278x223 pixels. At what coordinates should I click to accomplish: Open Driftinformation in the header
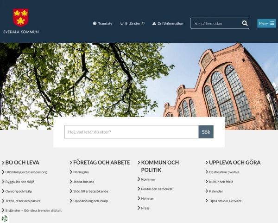168,23
